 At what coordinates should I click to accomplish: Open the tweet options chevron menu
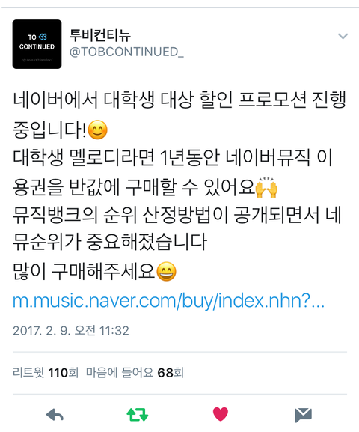343,36
